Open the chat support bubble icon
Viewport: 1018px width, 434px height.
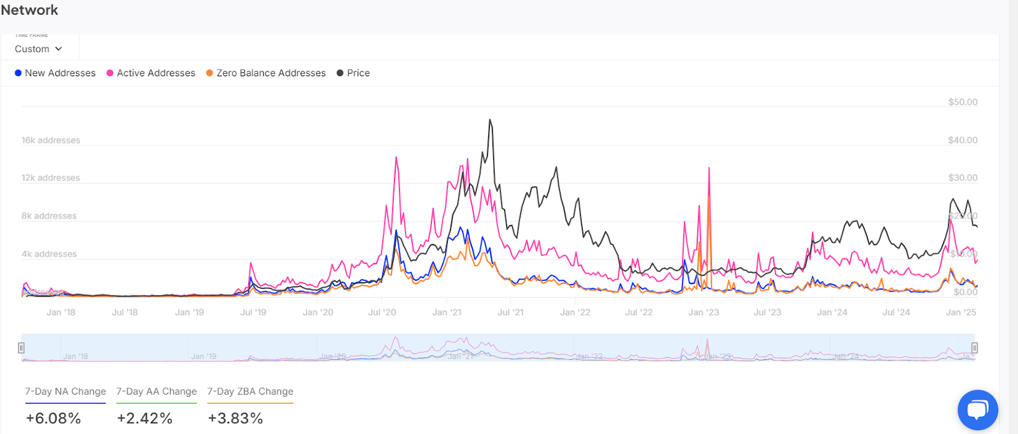pos(977,410)
